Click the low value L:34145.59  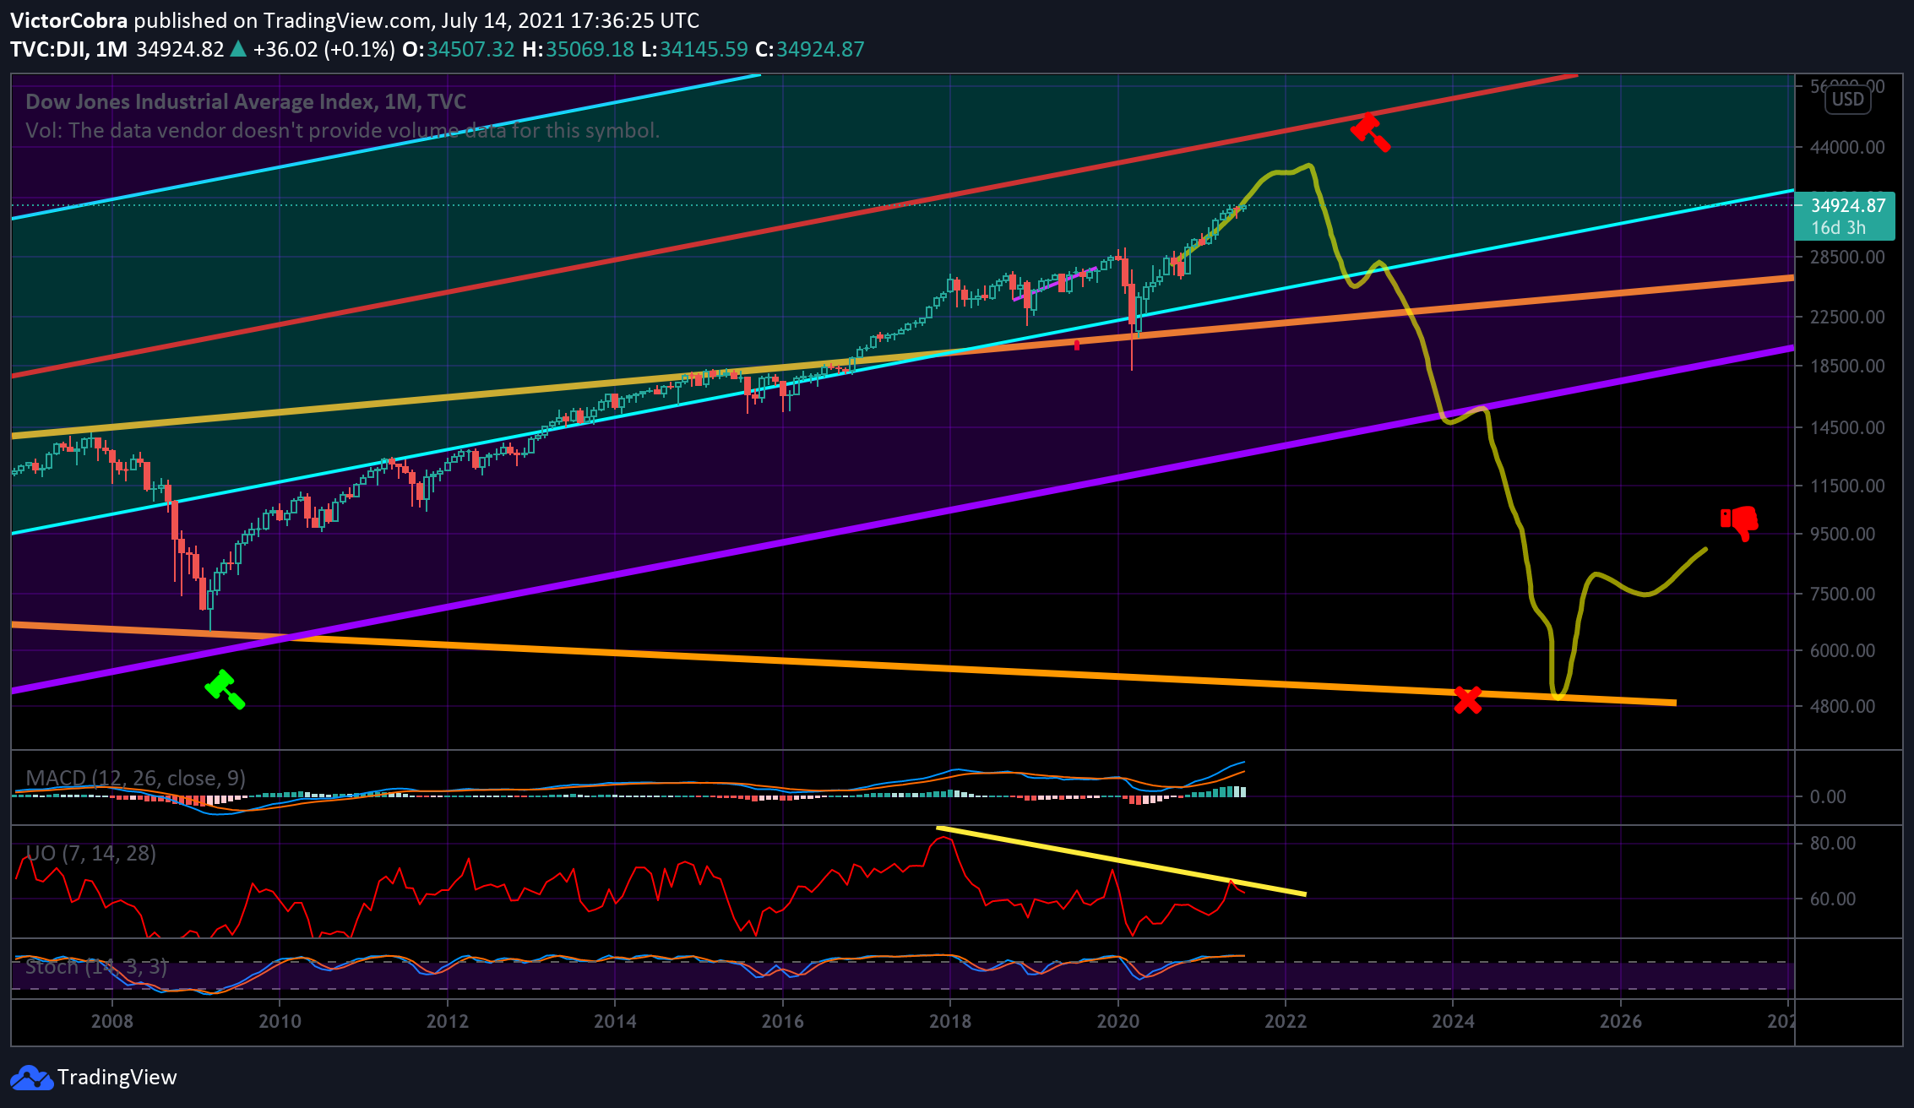[694, 49]
